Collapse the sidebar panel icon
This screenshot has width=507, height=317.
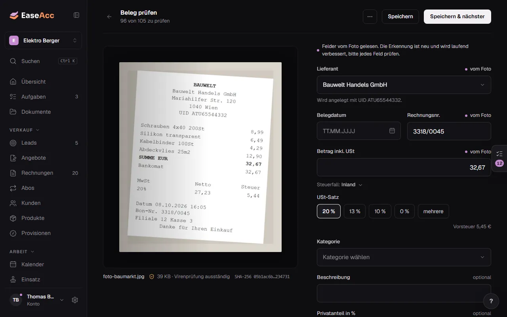76,15
